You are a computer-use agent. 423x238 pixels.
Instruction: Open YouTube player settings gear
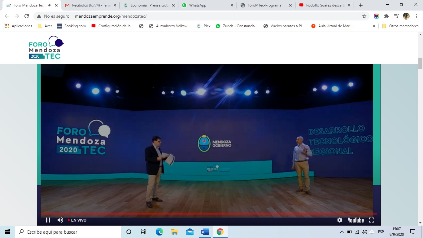(340, 220)
